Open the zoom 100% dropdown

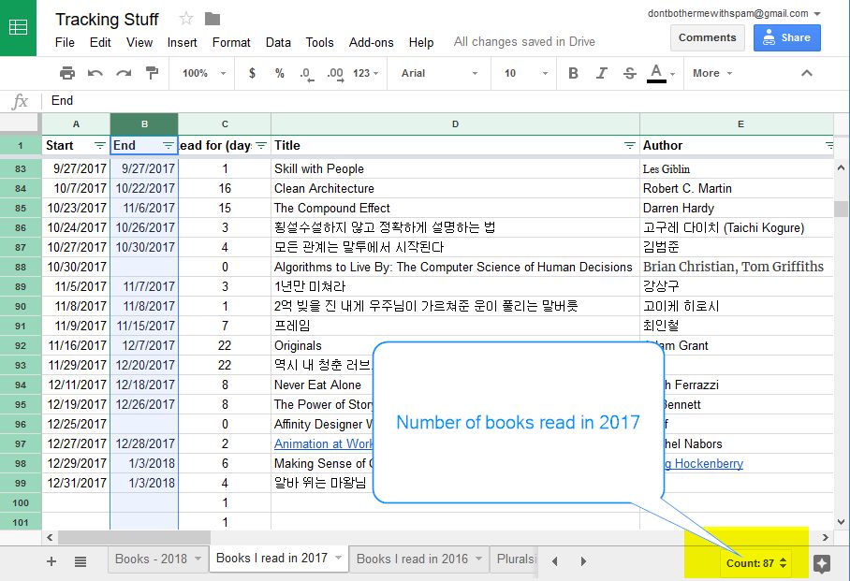coord(202,73)
